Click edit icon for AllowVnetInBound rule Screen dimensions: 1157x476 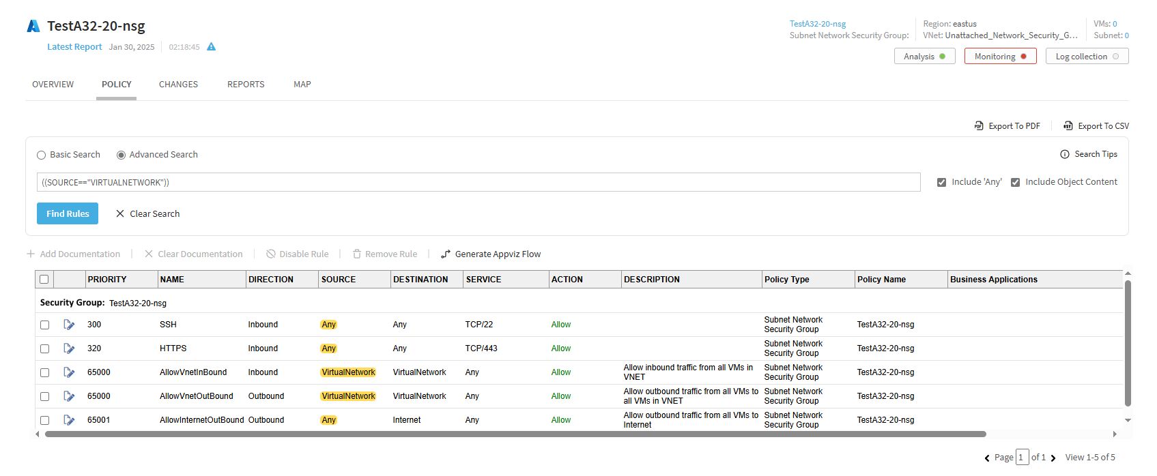pyautogui.click(x=69, y=372)
